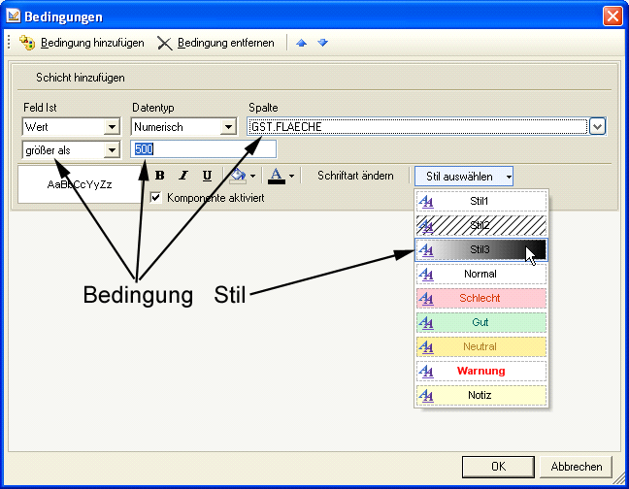Open the Feld Ist Wert dropdown
The height and width of the screenshot is (489, 629).
coord(112,127)
